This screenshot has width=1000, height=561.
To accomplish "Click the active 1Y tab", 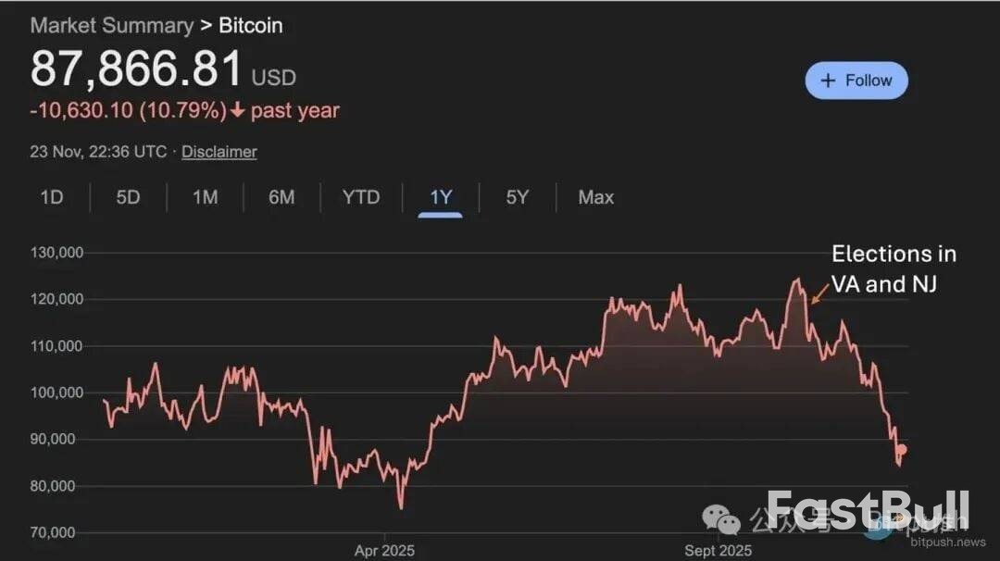I will click(441, 197).
